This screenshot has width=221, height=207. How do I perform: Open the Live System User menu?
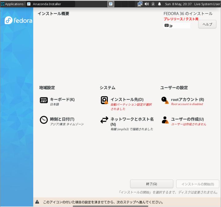pos(207,4)
